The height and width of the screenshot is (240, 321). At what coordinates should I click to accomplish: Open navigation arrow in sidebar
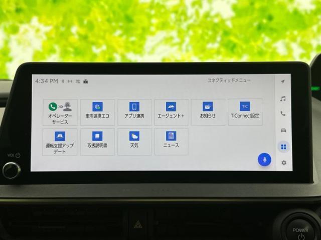(x=283, y=81)
